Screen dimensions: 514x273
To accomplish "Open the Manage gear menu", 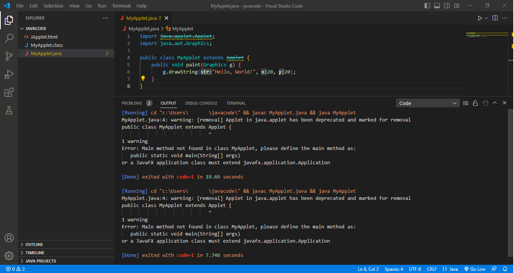I will click(9, 256).
